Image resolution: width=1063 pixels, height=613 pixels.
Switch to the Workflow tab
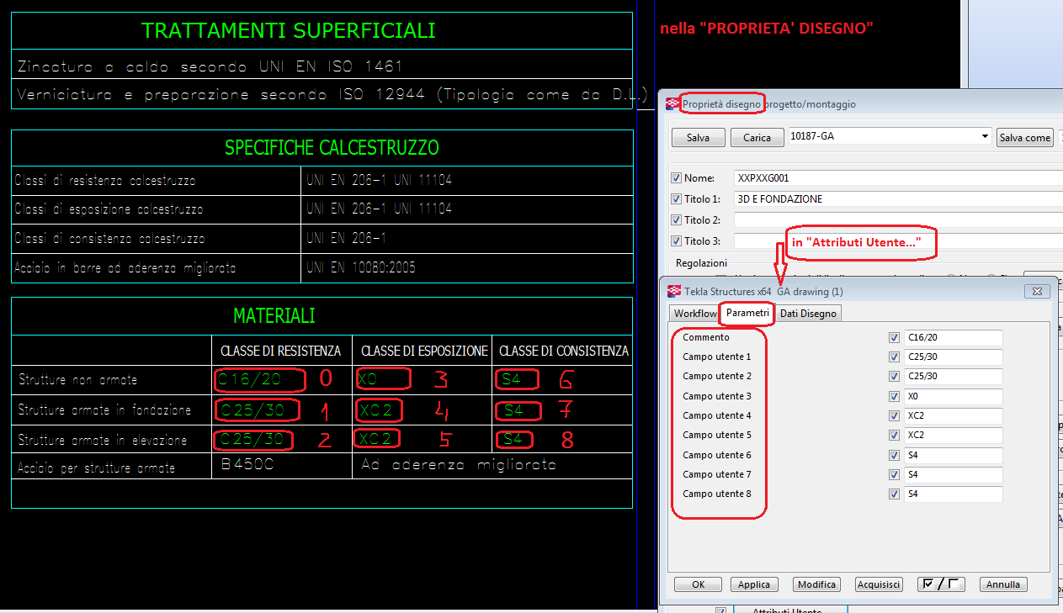pyautogui.click(x=695, y=314)
